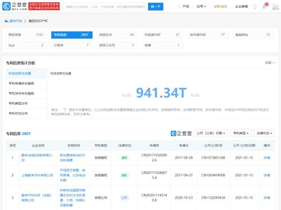The image size is (281, 210).
Task: Click the 企业名称 column header
Action: tap(38, 145)
